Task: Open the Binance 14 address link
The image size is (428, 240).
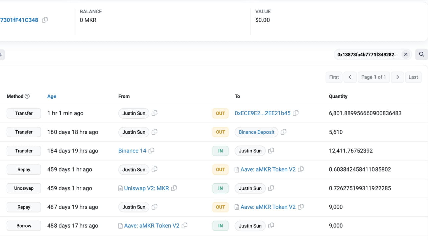Action: click(132, 151)
